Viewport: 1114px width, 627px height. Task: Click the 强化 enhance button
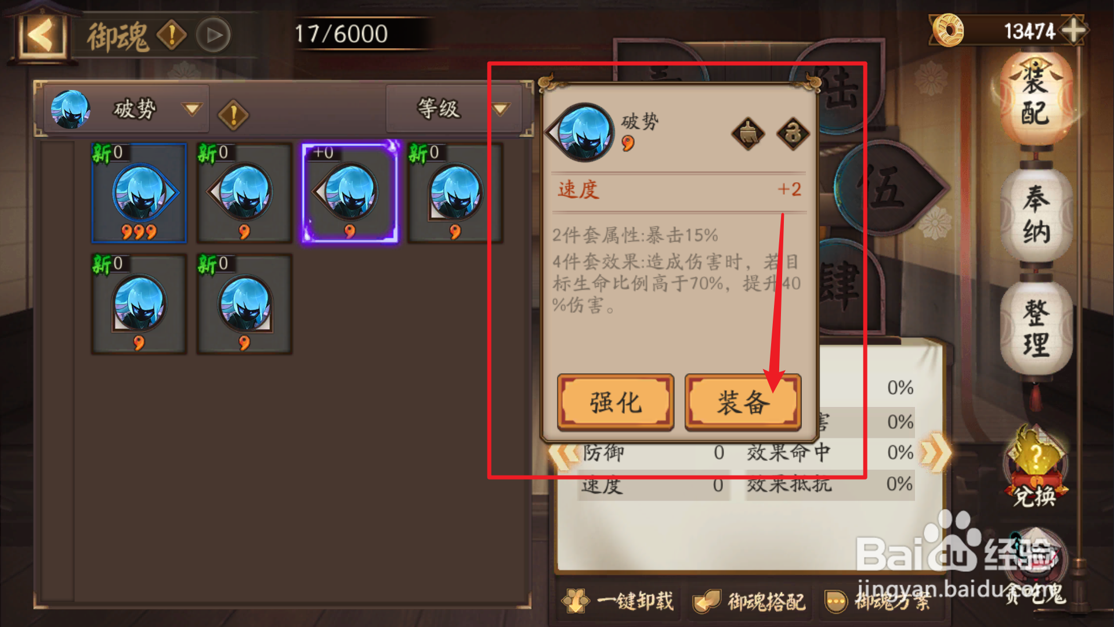pos(616,402)
